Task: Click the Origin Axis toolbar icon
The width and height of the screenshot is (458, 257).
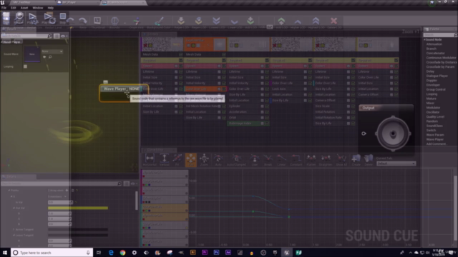Action: click(x=137, y=21)
